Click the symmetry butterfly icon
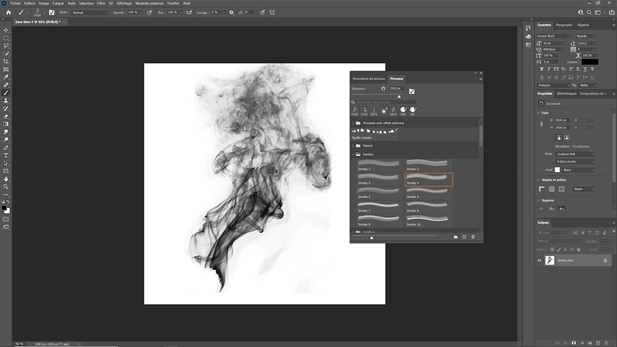The height and width of the screenshot is (347, 617). [272, 12]
